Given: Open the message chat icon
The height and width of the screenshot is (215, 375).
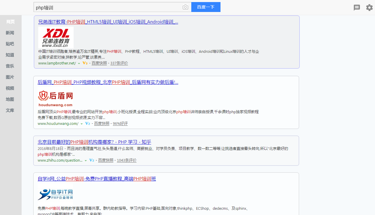Looking at the screenshot, I should (x=357, y=8).
